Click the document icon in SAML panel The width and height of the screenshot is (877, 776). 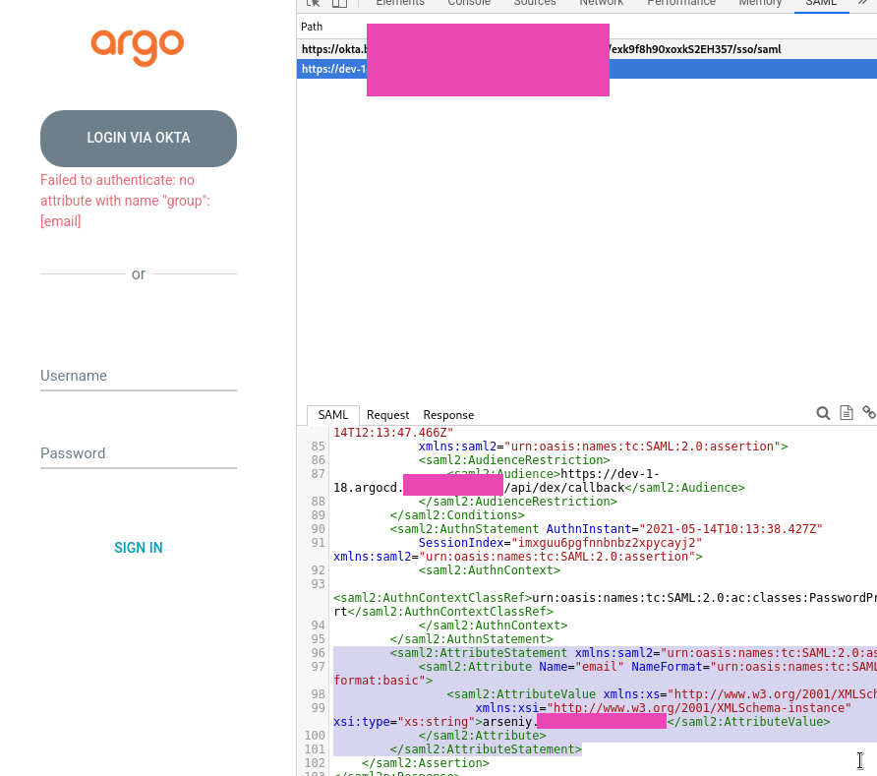pos(847,413)
